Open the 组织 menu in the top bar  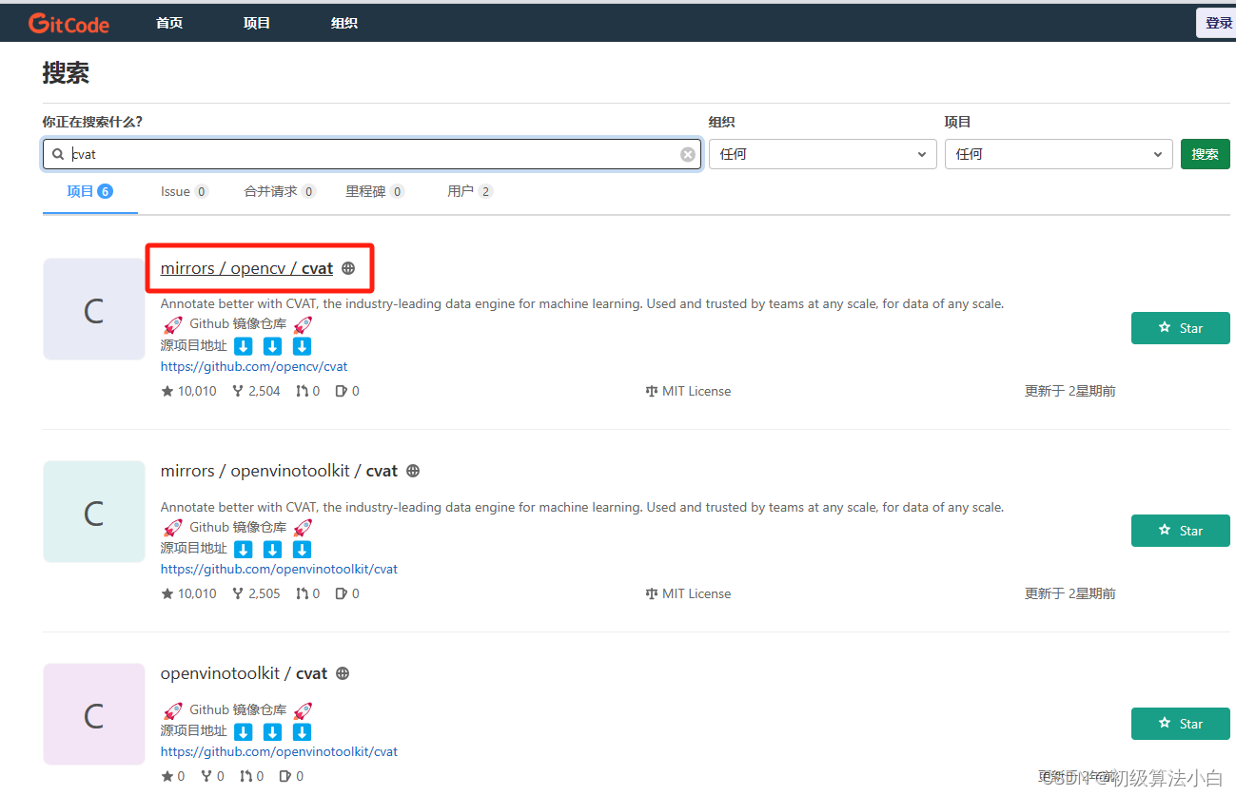click(x=343, y=22)
